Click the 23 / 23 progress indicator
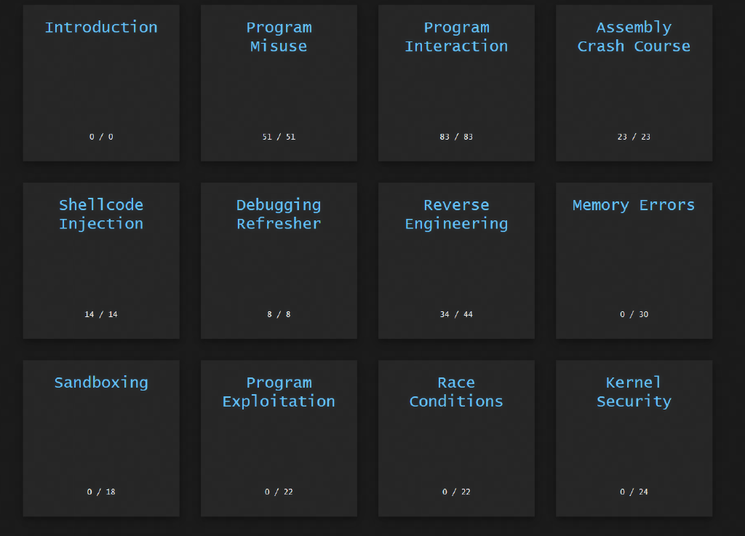The width and height of the screenshot is (745, 536). click(x=634, y=137)
